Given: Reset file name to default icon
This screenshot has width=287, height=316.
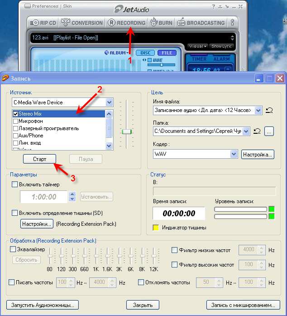Looking at the screenshot, I should (x=269, y=110).
